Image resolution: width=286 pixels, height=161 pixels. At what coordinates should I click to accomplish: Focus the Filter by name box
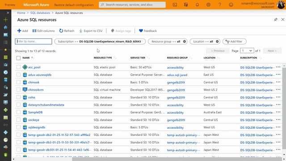34,42
